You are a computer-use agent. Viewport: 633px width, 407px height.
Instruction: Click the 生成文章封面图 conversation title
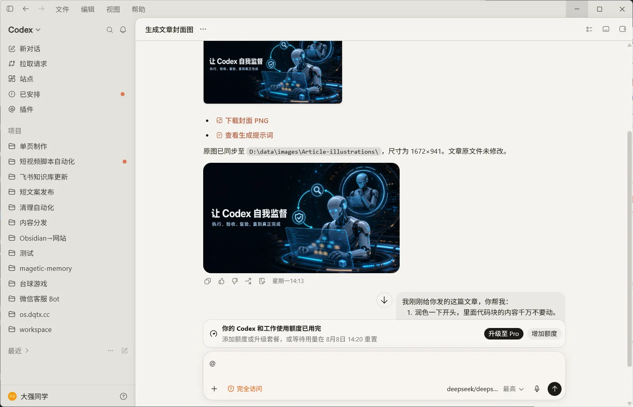point(169,30)
